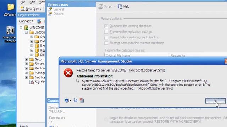The width and height of the screenshot is (227, 127).
Task: Select the Options page
Action: coord(59,14)
